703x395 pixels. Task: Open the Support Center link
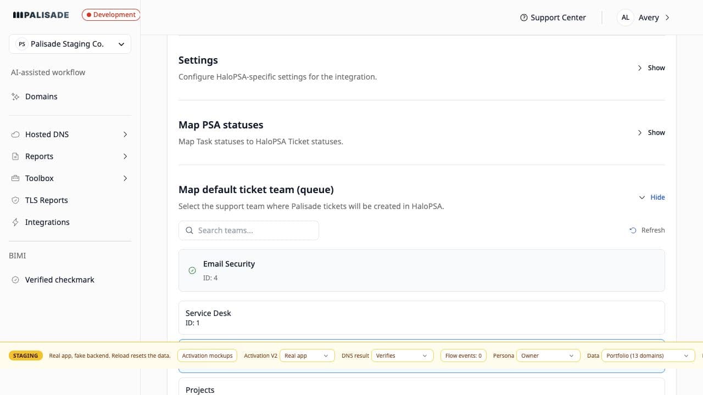tap(553, 18)
